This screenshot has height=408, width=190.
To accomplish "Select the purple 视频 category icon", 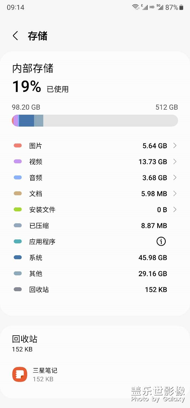I will pyautogui.click(x=18, y=162).
